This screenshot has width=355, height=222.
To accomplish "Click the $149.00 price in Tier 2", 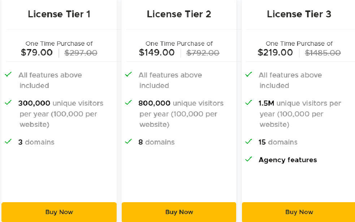I will tap(157, 52).
